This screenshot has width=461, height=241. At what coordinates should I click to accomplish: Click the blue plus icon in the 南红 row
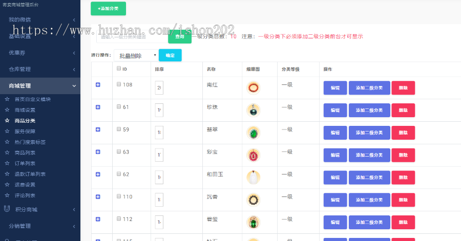pos(98,85)
